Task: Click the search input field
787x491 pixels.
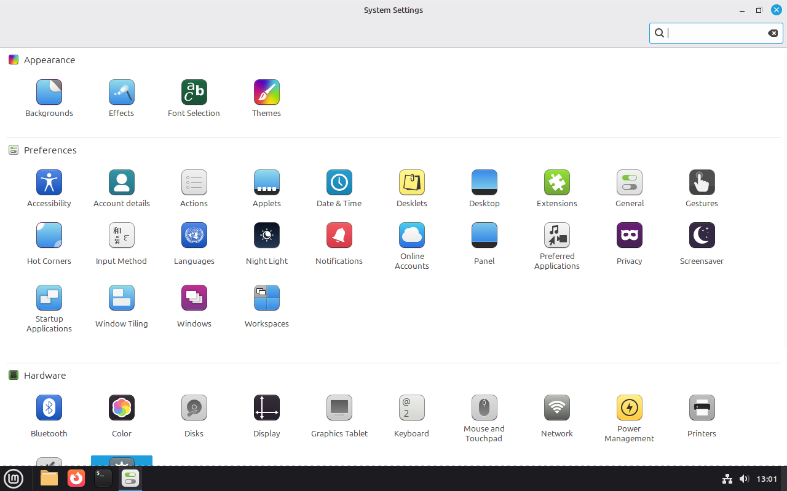Action: coord(713,33)
